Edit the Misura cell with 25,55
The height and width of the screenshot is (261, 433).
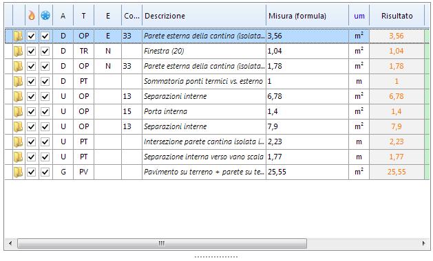[x=307, y=172]
